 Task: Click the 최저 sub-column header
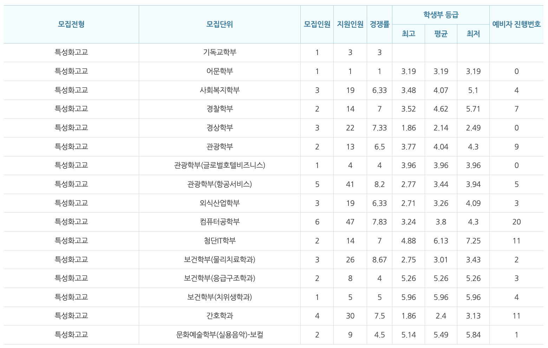473,34
